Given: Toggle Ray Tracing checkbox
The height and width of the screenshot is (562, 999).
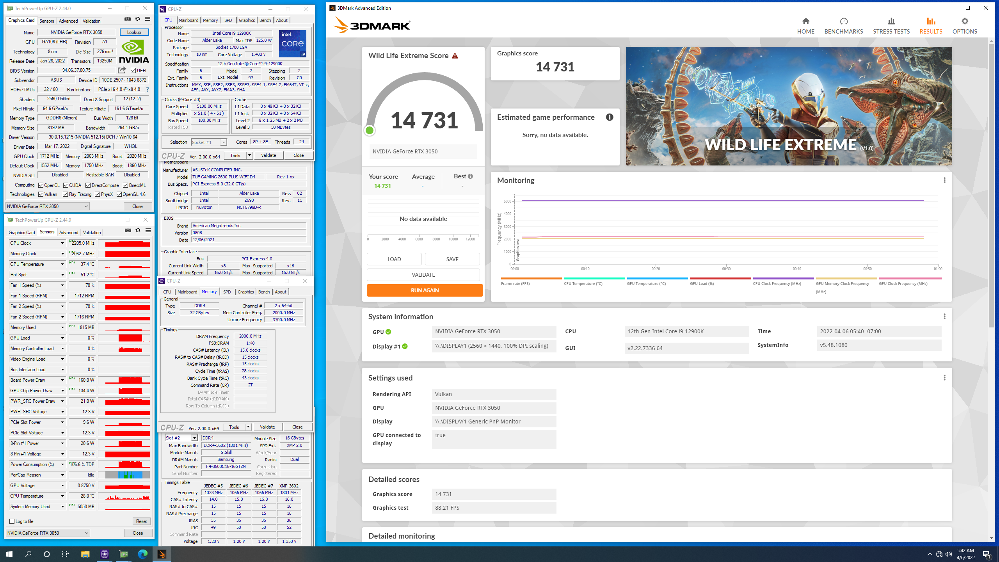Looking at the screenshot, I should tap(65, 194).
